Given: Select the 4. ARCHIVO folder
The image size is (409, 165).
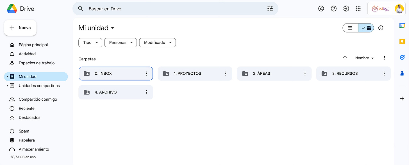Looking at the screenshot, I should (x=116, y=92).
